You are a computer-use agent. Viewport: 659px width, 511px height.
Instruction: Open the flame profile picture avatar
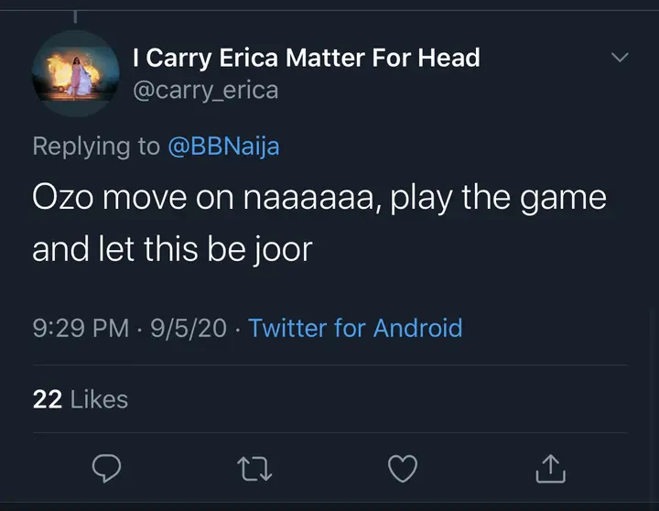click(x=75, y=73)
